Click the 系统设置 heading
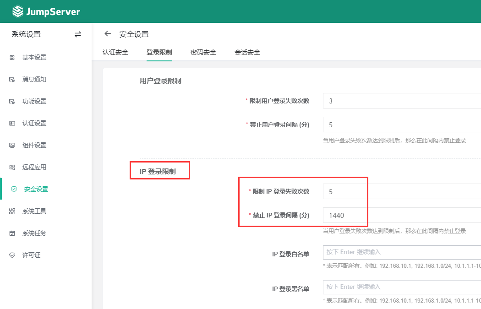This screenshot has width=481, height=309. [25, 34]
